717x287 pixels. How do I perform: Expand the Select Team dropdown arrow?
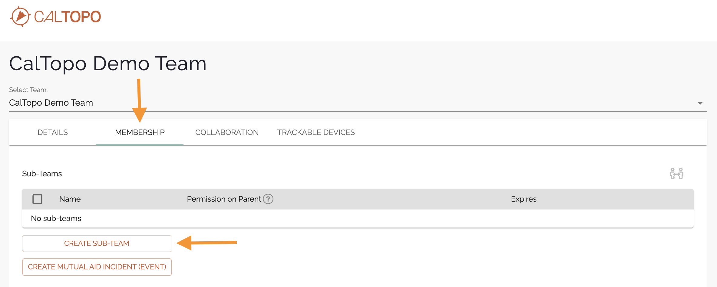tap(700, 103)
